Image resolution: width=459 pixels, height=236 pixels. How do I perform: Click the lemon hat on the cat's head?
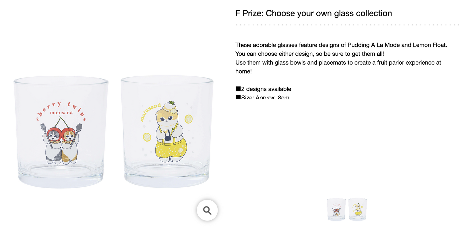[170, 107]
